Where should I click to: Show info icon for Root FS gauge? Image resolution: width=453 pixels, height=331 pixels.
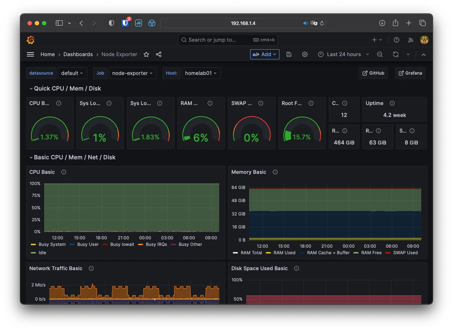point(311,103)
